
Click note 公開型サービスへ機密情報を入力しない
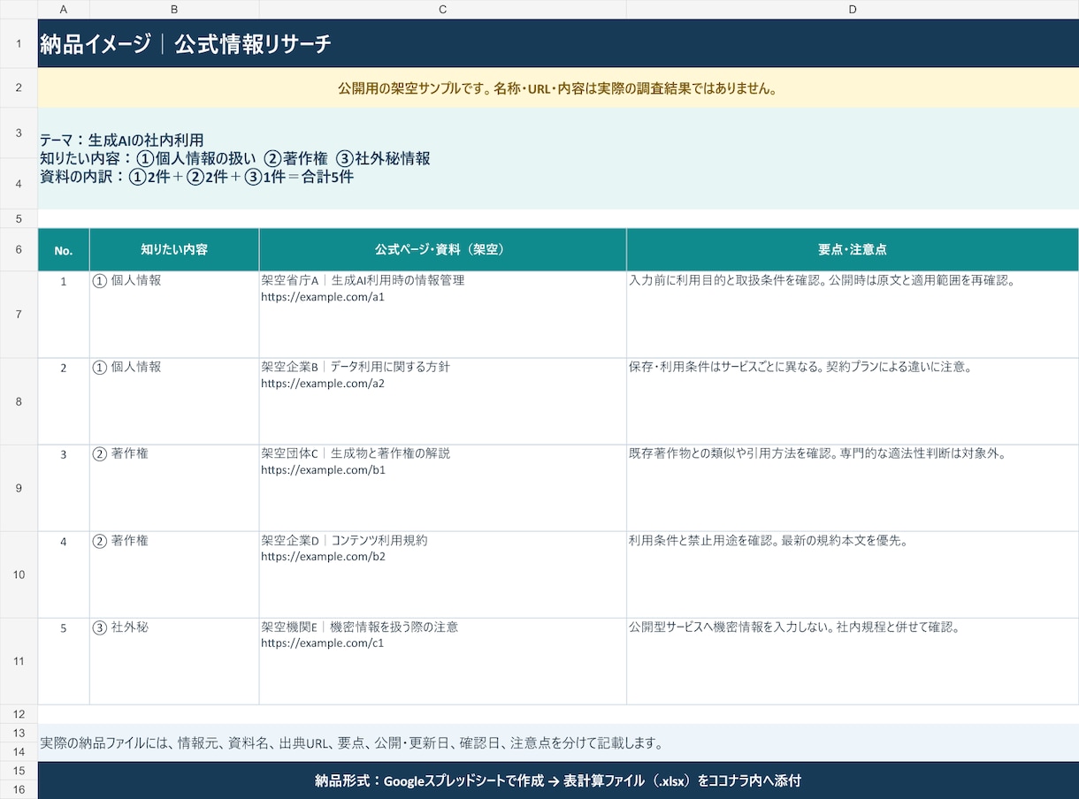(794, 627)
